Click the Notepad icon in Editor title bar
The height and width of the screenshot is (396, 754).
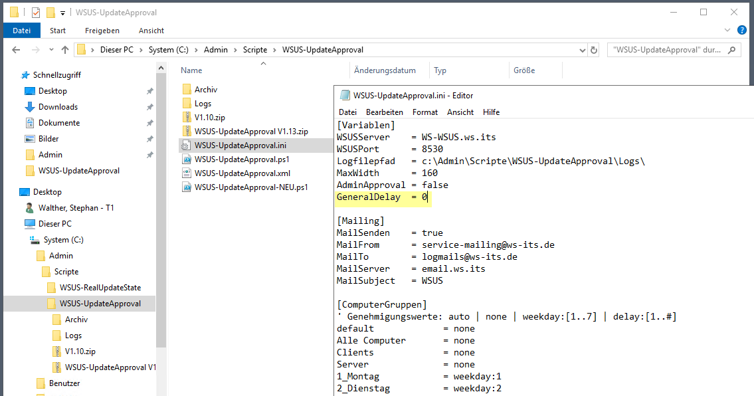tap(344, 95)
